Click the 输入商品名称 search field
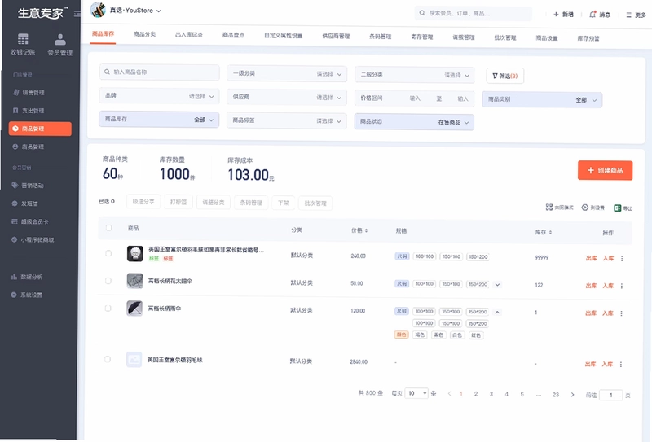This screenshot has width=652, height=442. click(x=159, y=72)
